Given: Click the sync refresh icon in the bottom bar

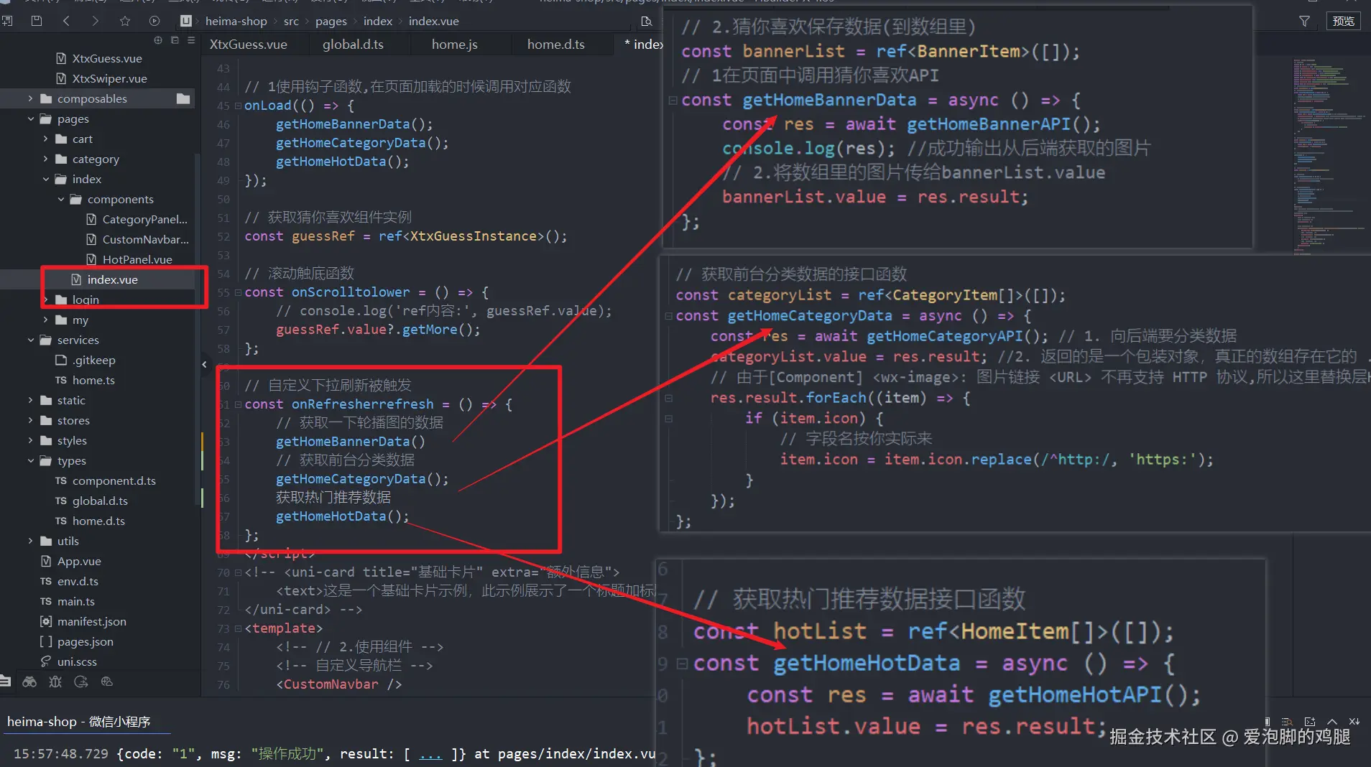Looking at the screenshot, I should 81,682.
